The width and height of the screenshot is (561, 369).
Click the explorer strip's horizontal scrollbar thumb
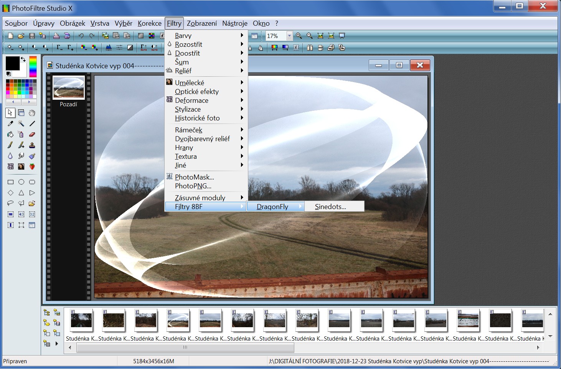pyautogui.click(x=185, y=347)
